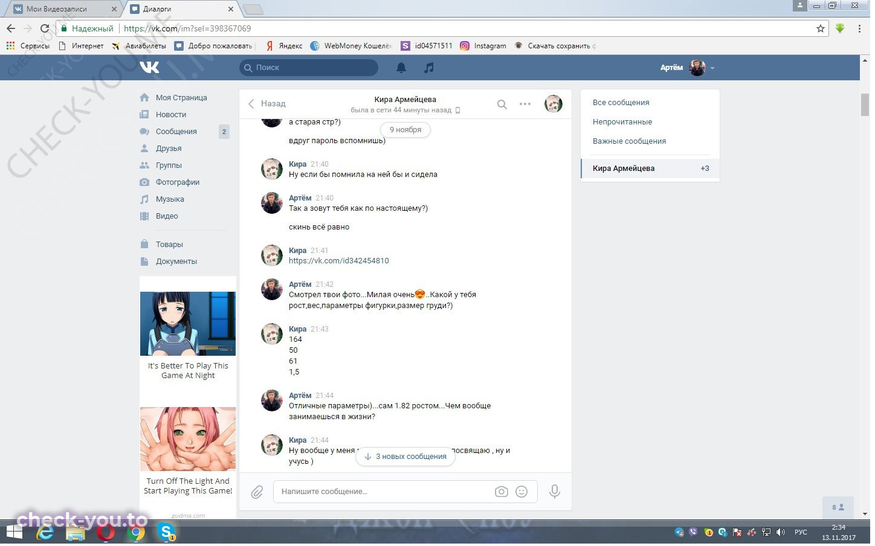Open Друзья in the sidebar
875x546 pixels.
(169, 149)
